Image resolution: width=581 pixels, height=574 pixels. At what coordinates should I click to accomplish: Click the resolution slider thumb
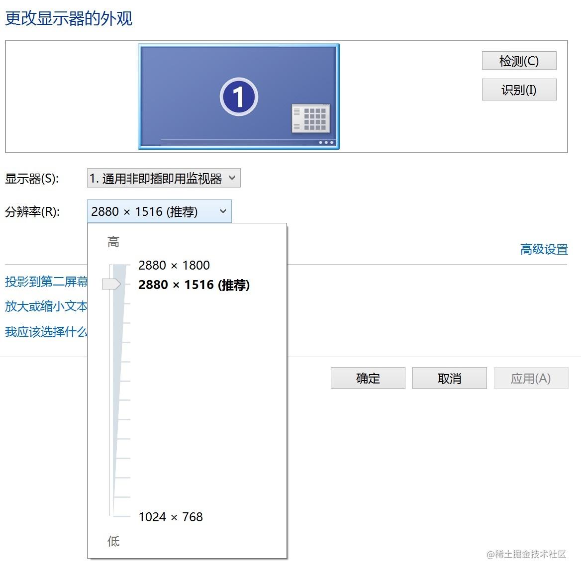pyautogui.click(x=111, y=284)
